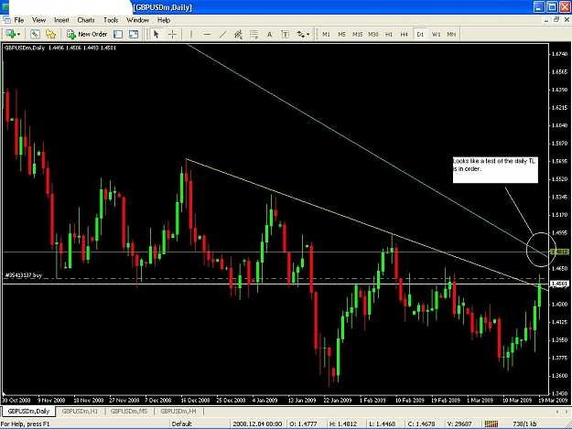The width and height of the screenshot is (572, 429).
Task: Click status bar high value H: 1.4812
Action: (342, 424)
